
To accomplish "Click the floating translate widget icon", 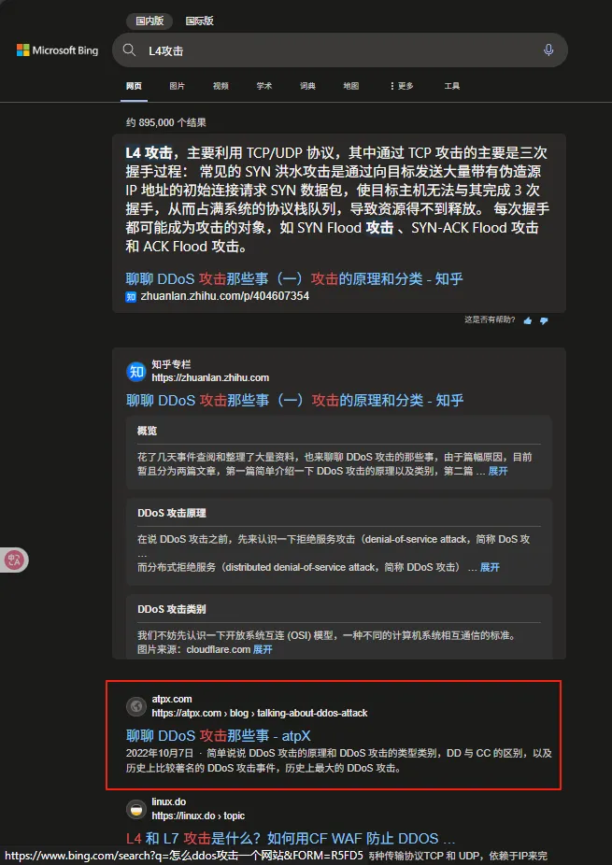I will tap(14, 560).
